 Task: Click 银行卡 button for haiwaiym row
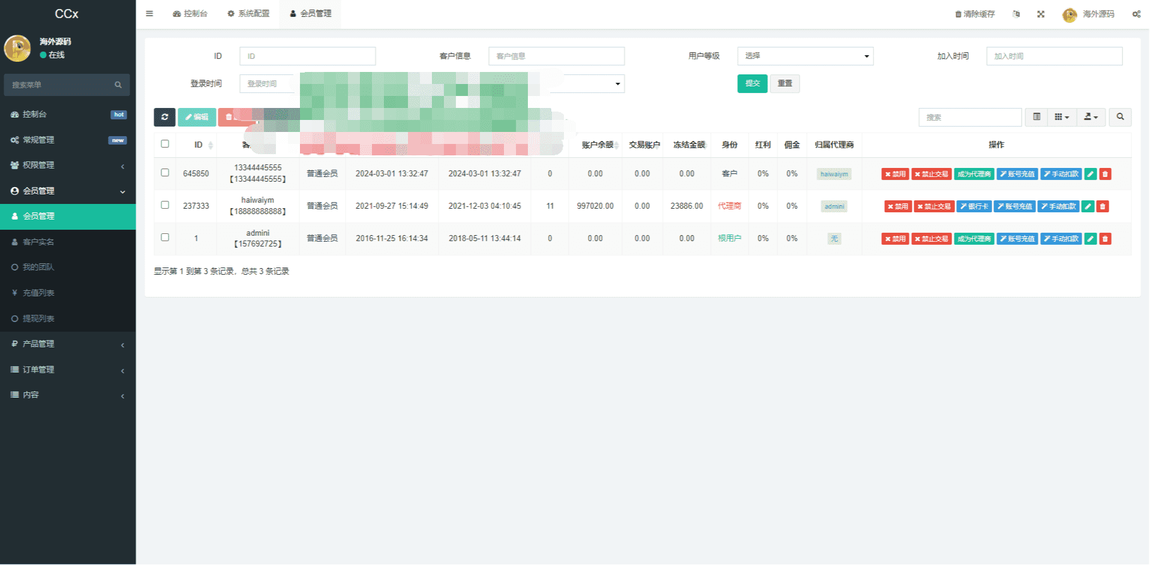coord(974,206)
